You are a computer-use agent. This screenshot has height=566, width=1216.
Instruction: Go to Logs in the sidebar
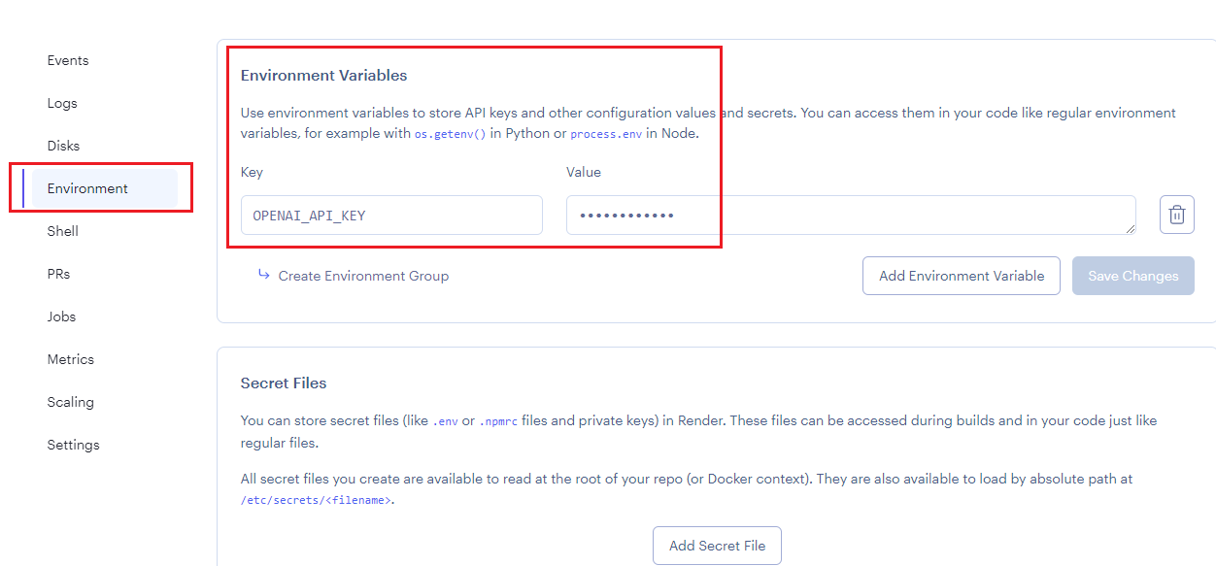click(62, 103)
